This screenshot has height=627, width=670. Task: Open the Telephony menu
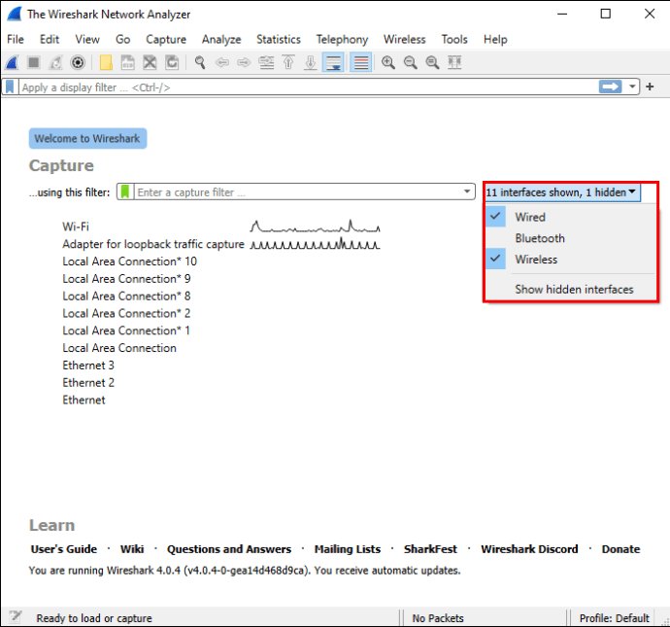click(x=342, y=39)
